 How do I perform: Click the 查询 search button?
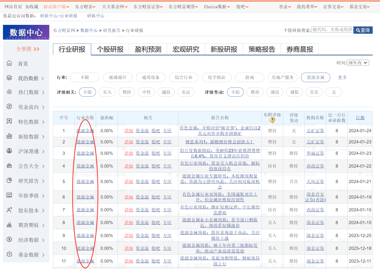coord(363,30)
